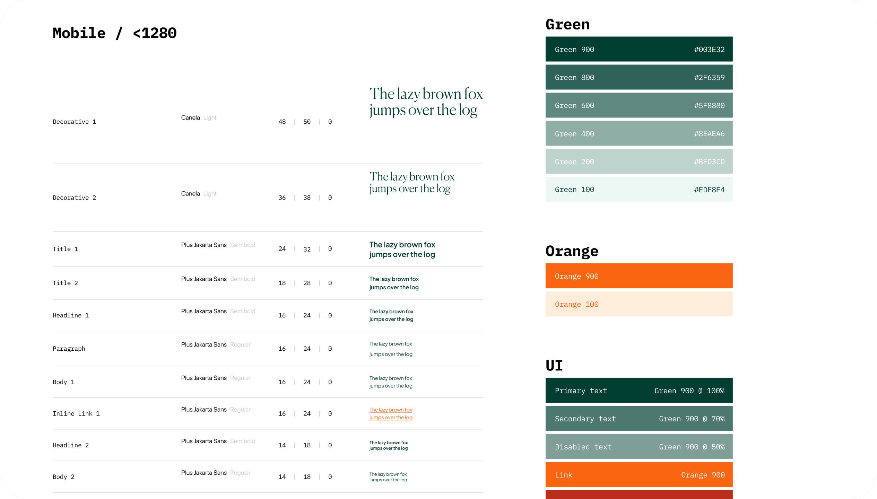This screenshot has height=499, width=877.
Task: Click the "Green 900 @ 100%" value
Action: pyautogui.click(x=689, y=391)
